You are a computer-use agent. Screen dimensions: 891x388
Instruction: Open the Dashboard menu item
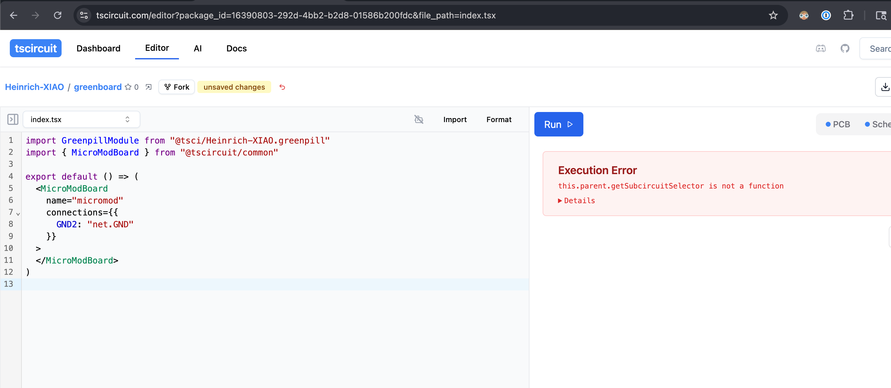98,49
